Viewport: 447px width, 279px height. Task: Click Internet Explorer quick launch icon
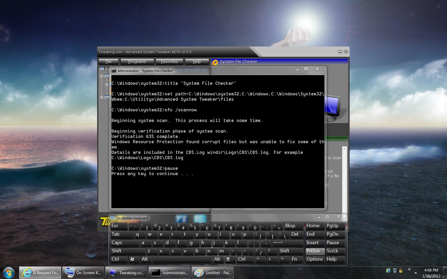pyautogui.click(x=388, y=270)
